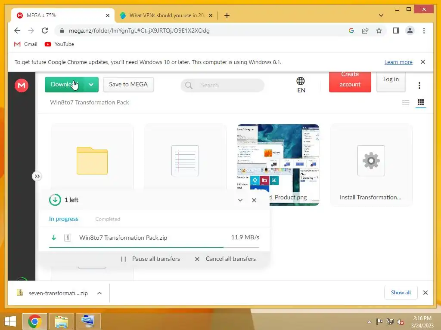Click the padlock site info icon
Viewport: 441px width, 330px height.
click(x=62, y=31)
